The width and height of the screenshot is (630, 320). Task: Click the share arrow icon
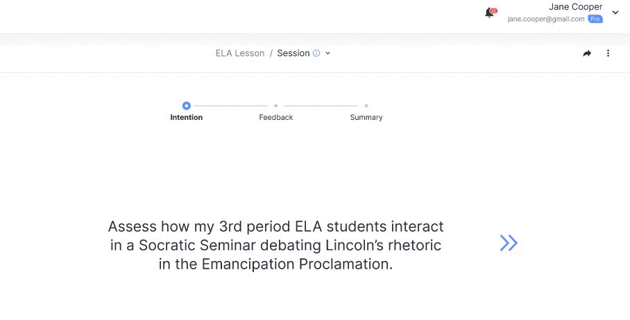click(x=587, y=53)
